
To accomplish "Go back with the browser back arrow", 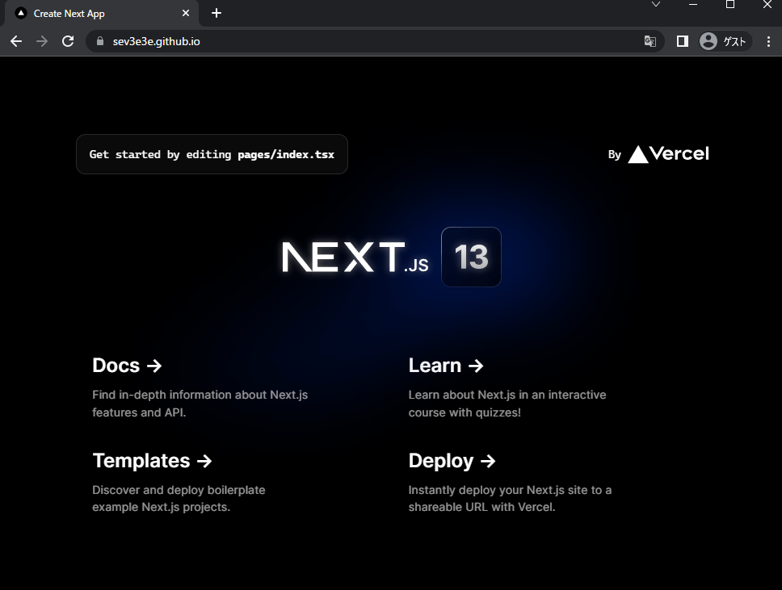I will (16, 41).
